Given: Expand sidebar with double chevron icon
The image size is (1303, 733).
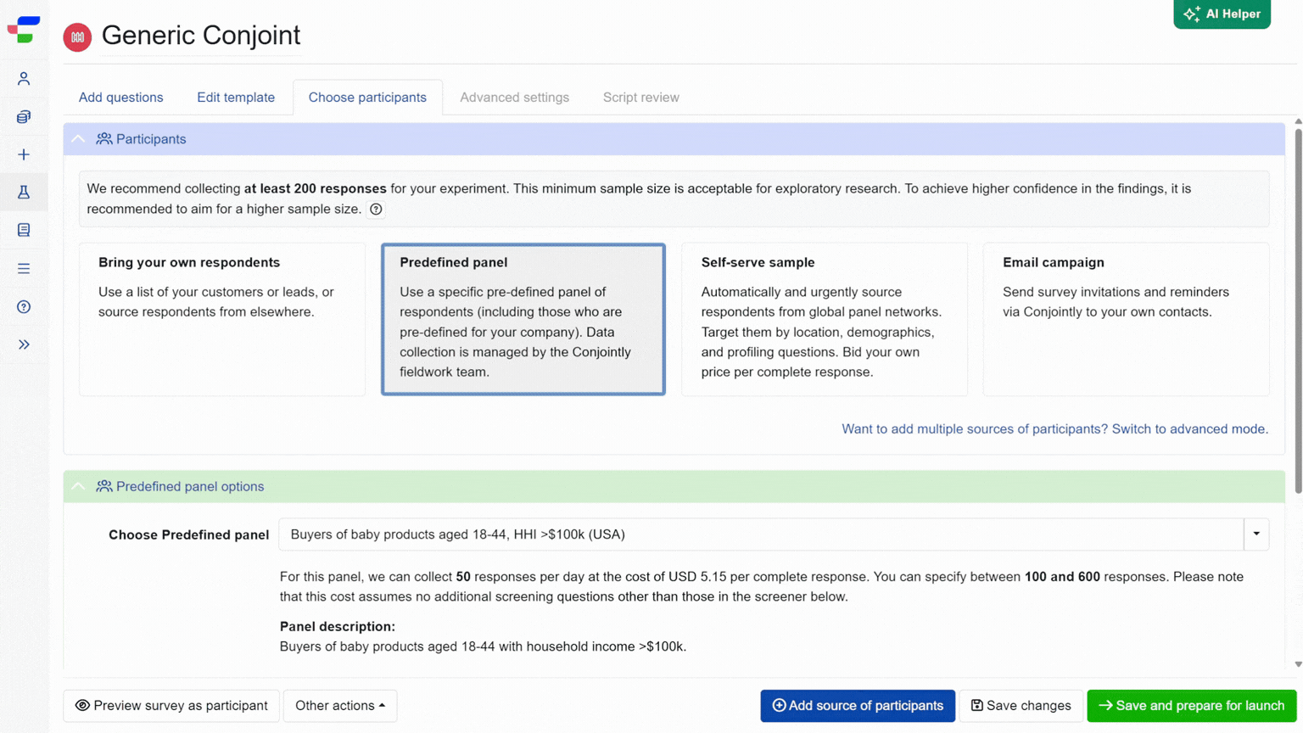Looking at the screenshot, I should pyautogui.click(x=24, y=344).
